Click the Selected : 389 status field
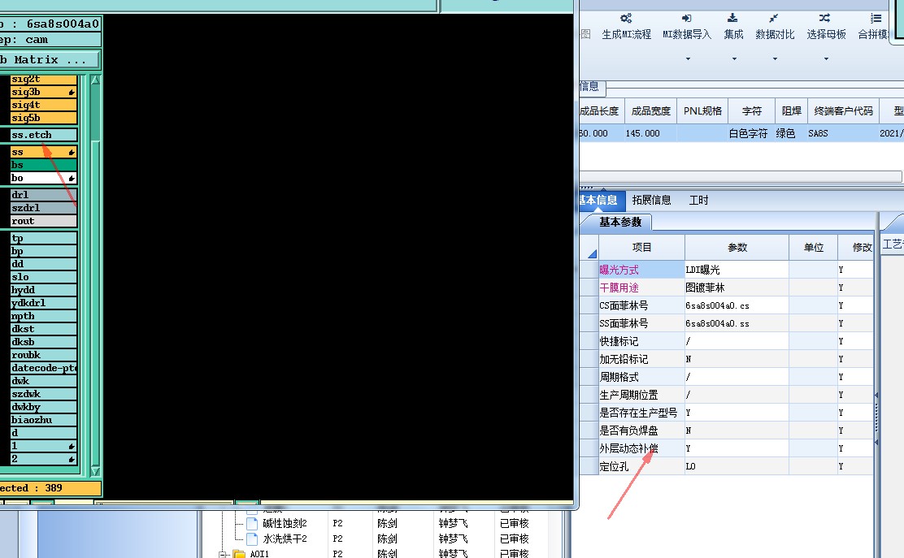This screenshot has height=558, width=904. click(x=50, y=488)
